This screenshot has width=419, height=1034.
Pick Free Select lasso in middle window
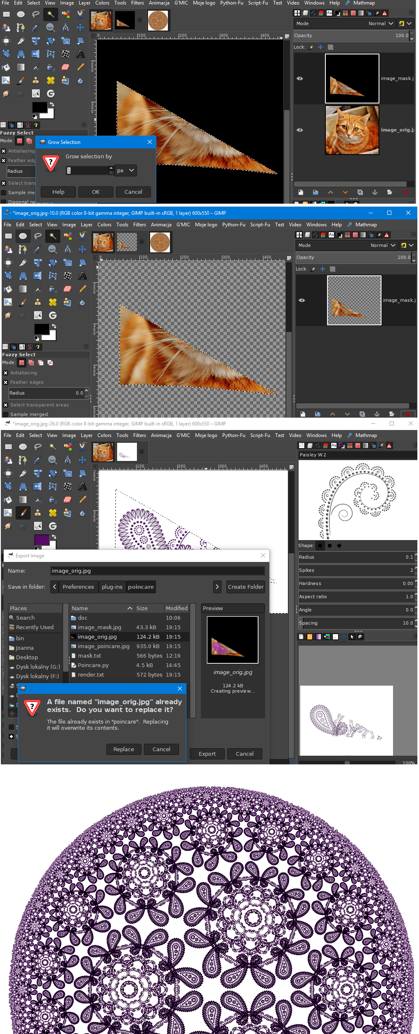click(38, 236)
